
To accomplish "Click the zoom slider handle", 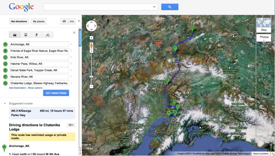I will pos(91,77).
